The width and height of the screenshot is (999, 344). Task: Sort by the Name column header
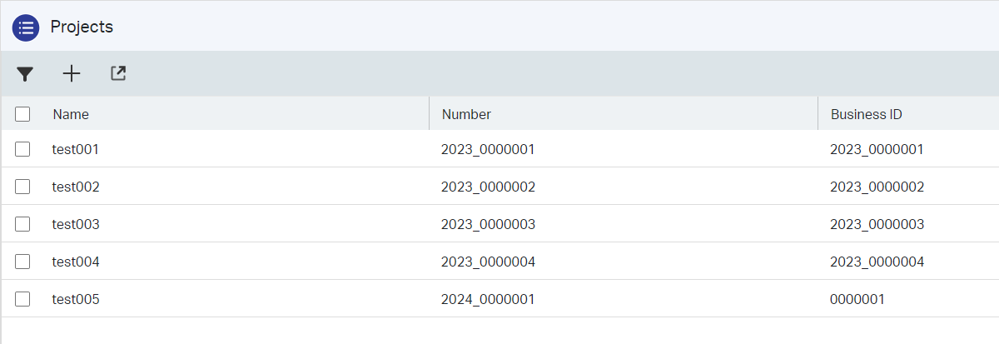pyautogui.click(x=71, y=114)
